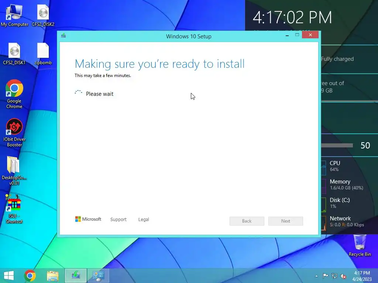Open the Control Panel taskbar item
The width and height of the screenshot is (378, 283).
point(98,276)
